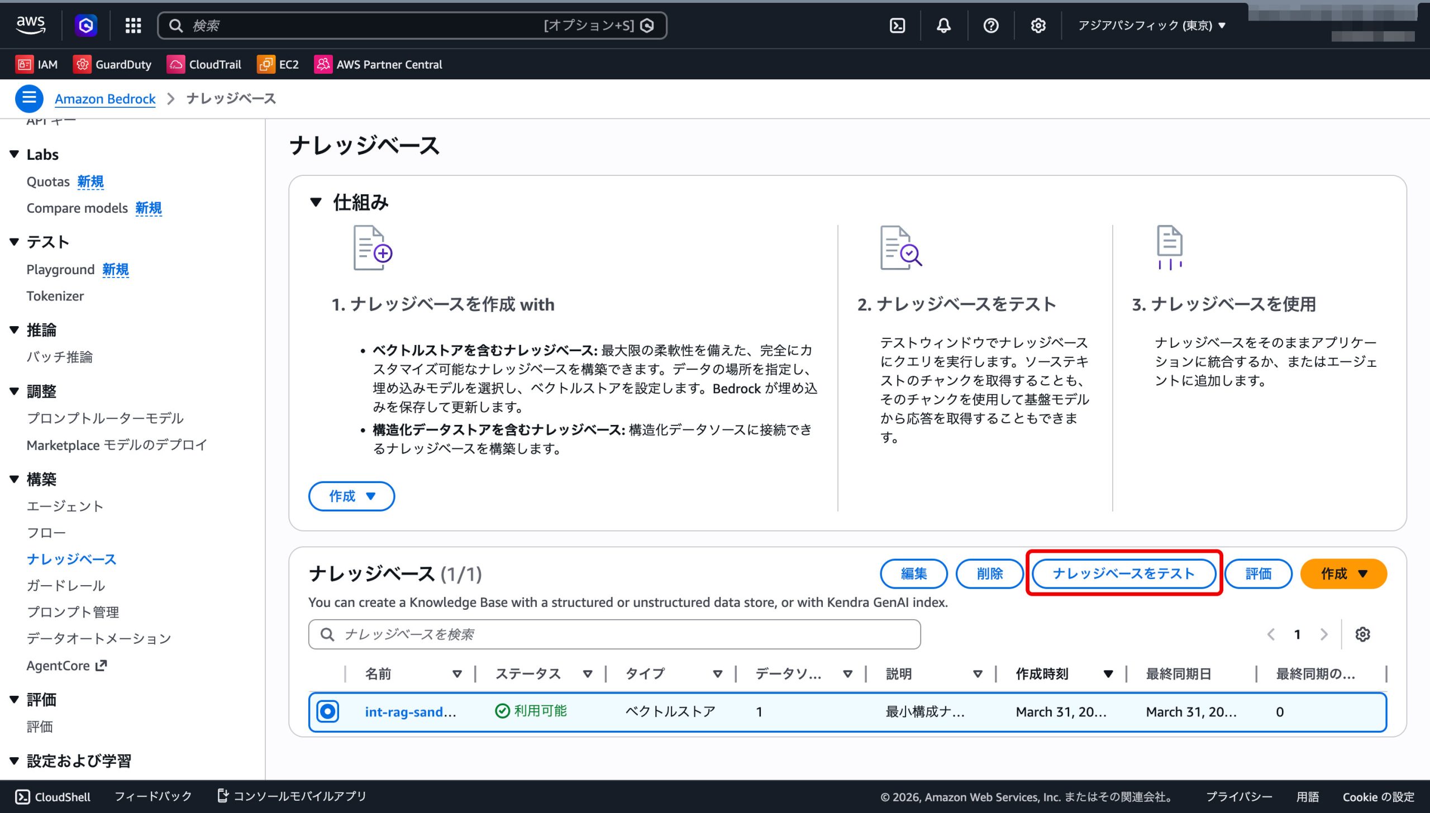Click the Amazon Q icon beside AWS logo
This screenshot has height=813, width=1430.
pos(86,26)
